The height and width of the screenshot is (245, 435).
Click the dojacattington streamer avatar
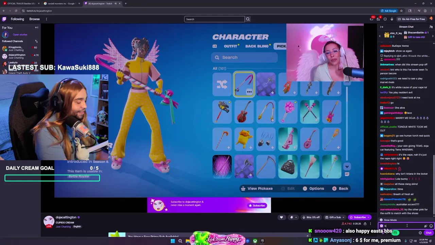[49, 221]
